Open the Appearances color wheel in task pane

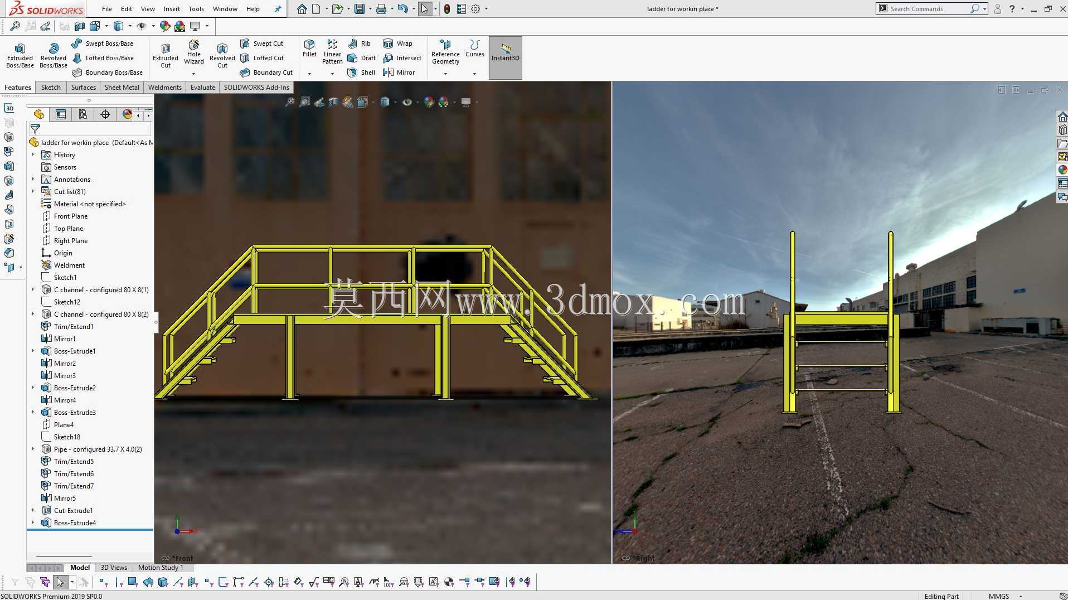[1062, 170]
